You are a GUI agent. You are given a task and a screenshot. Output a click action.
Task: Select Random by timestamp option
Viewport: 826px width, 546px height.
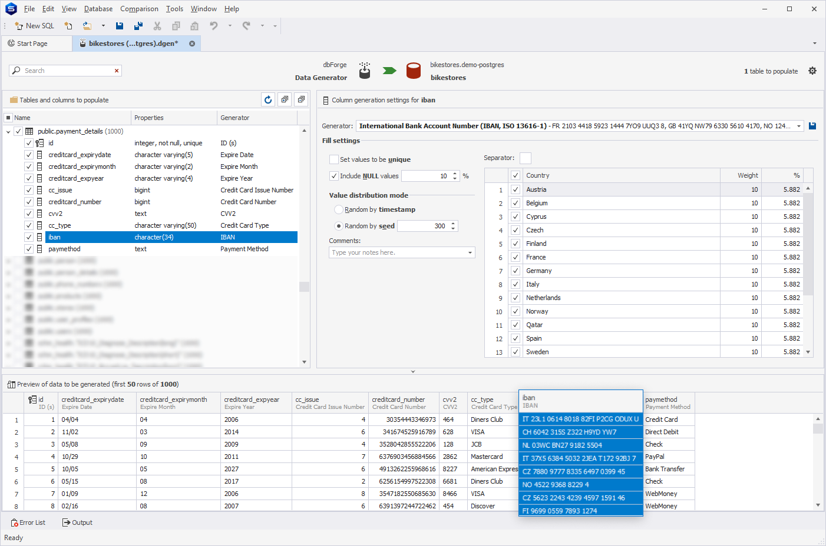(x=339, y=209)
